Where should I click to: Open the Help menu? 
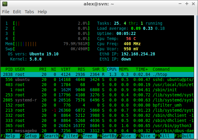point(42,12)
